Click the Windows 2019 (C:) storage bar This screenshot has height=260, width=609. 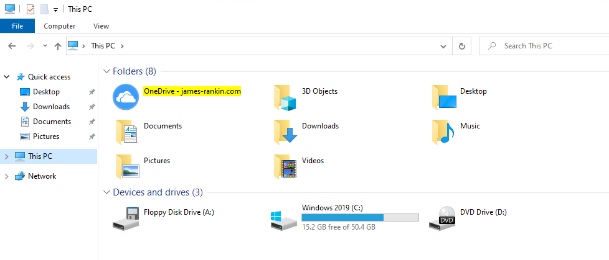(x=360, y=218)
